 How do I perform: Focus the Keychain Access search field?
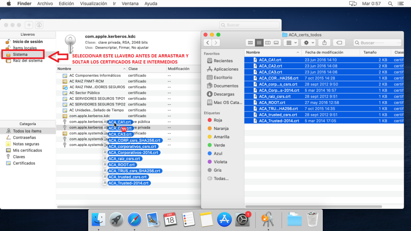pyautogui.click(x=250, y=25)
